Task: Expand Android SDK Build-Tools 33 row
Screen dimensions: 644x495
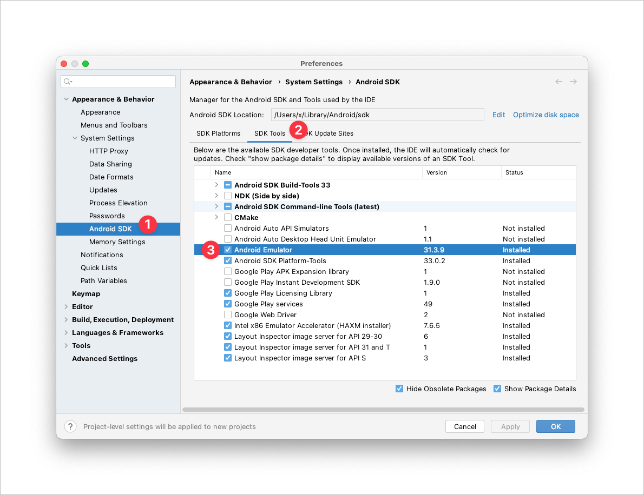Action: click(x=216, y=185)
